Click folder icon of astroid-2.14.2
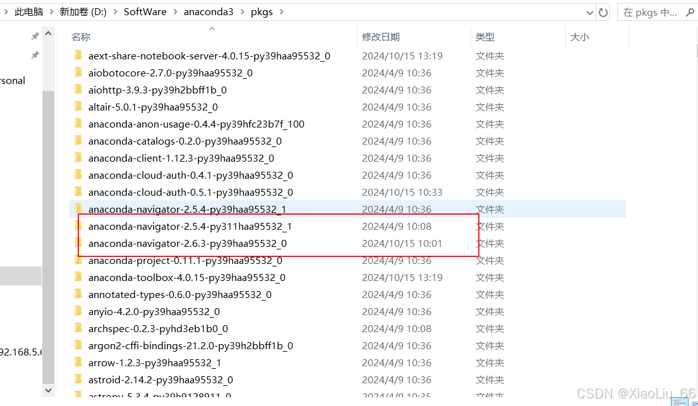The width and height of the screenshot is (698, 406). [x=78, y=379]
